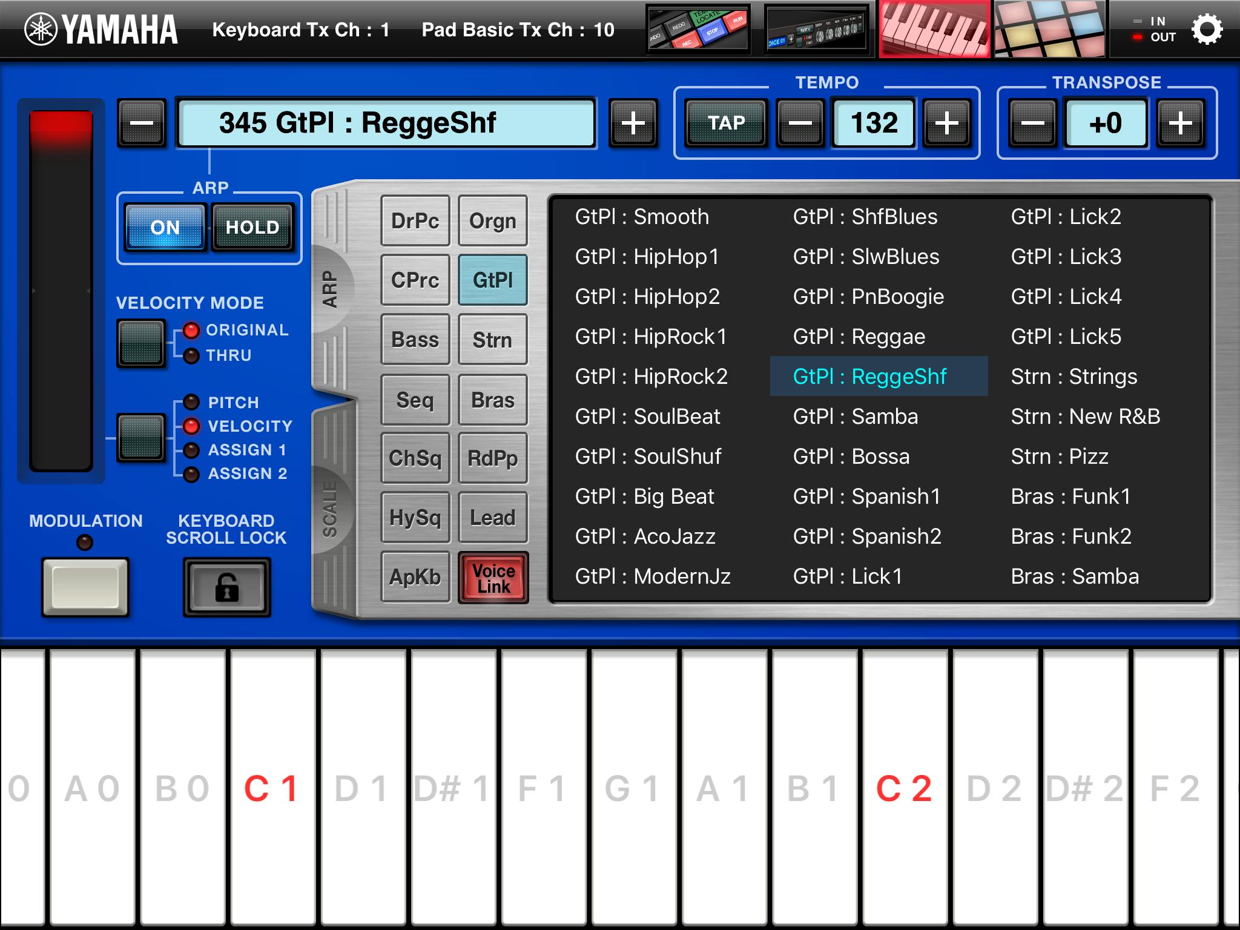This screenshot has width=1240, height=930.
Task: Enable the Voice Link button
Action: point(492,576)
